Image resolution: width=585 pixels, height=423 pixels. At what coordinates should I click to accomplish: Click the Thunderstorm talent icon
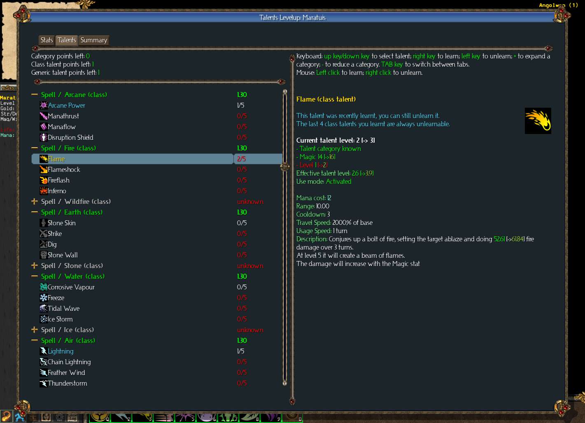[x=44, y=383]
